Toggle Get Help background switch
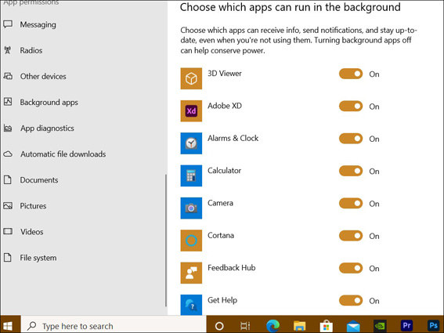The height and width of the screenshot is (333, 444). tap(351, 300)
